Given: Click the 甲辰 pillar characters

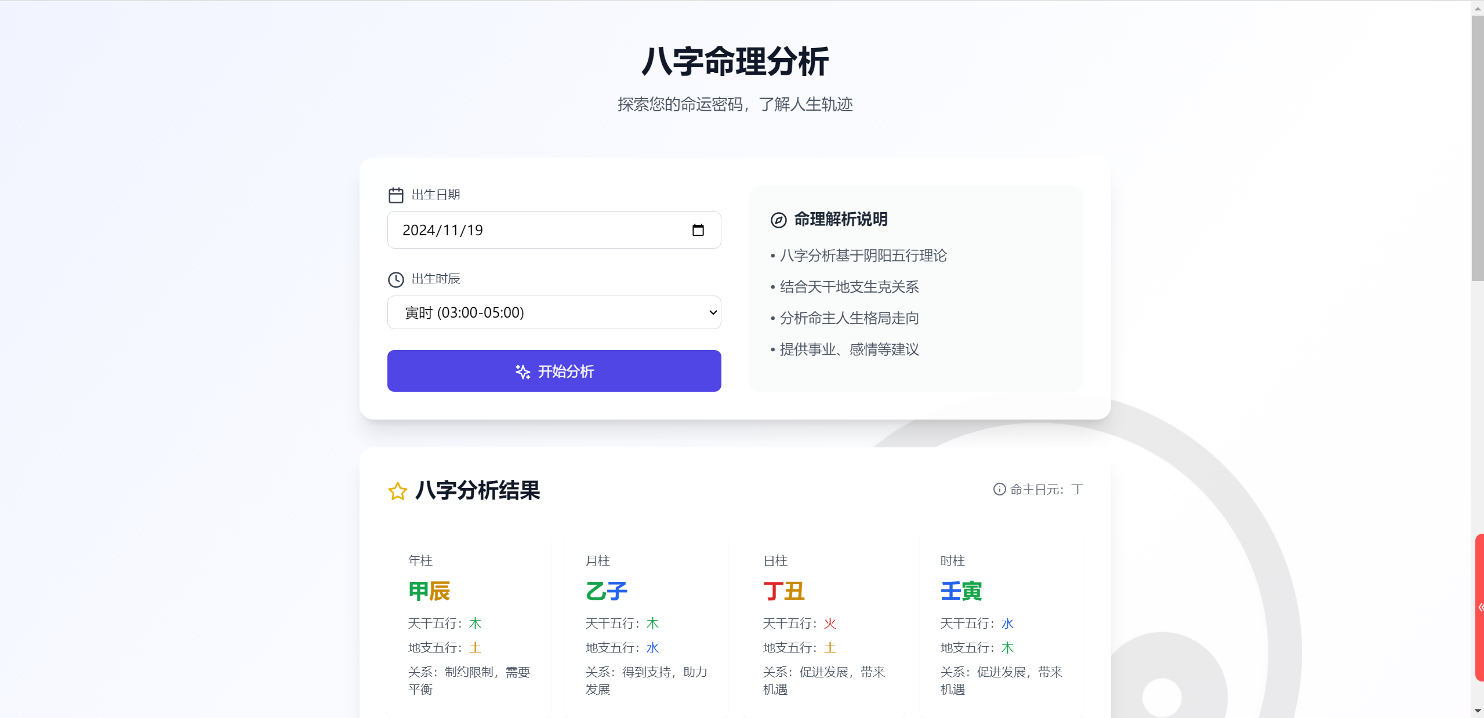Looking at the screenshot, I should (429, 592).
